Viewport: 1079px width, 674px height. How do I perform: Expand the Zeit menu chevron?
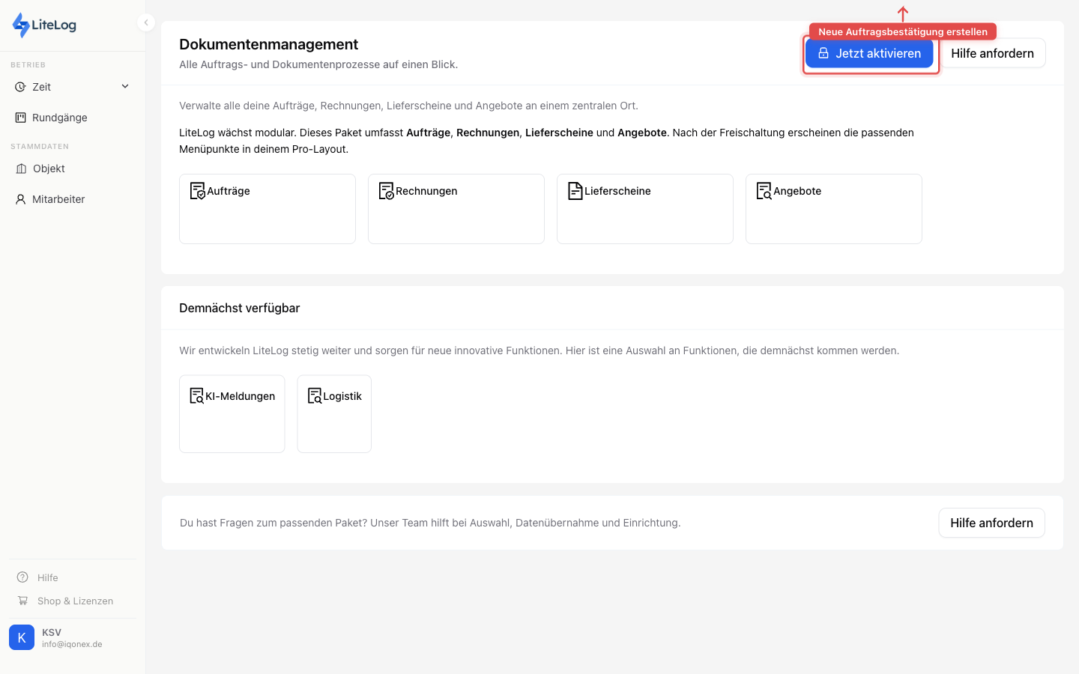point(125,86)
